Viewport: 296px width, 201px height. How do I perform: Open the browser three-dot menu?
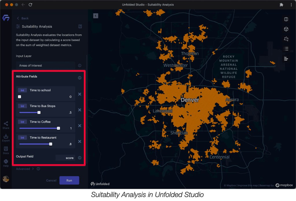[291, 5]
